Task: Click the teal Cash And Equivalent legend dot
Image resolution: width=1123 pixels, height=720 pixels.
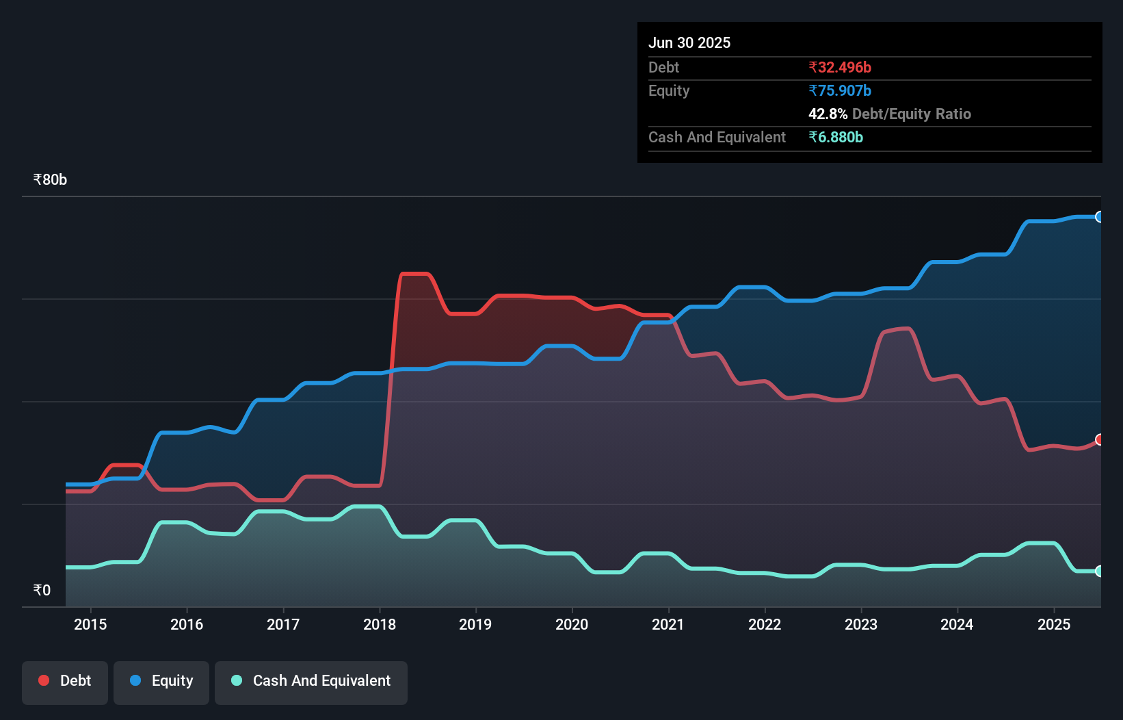Action: tap(237, 680)
